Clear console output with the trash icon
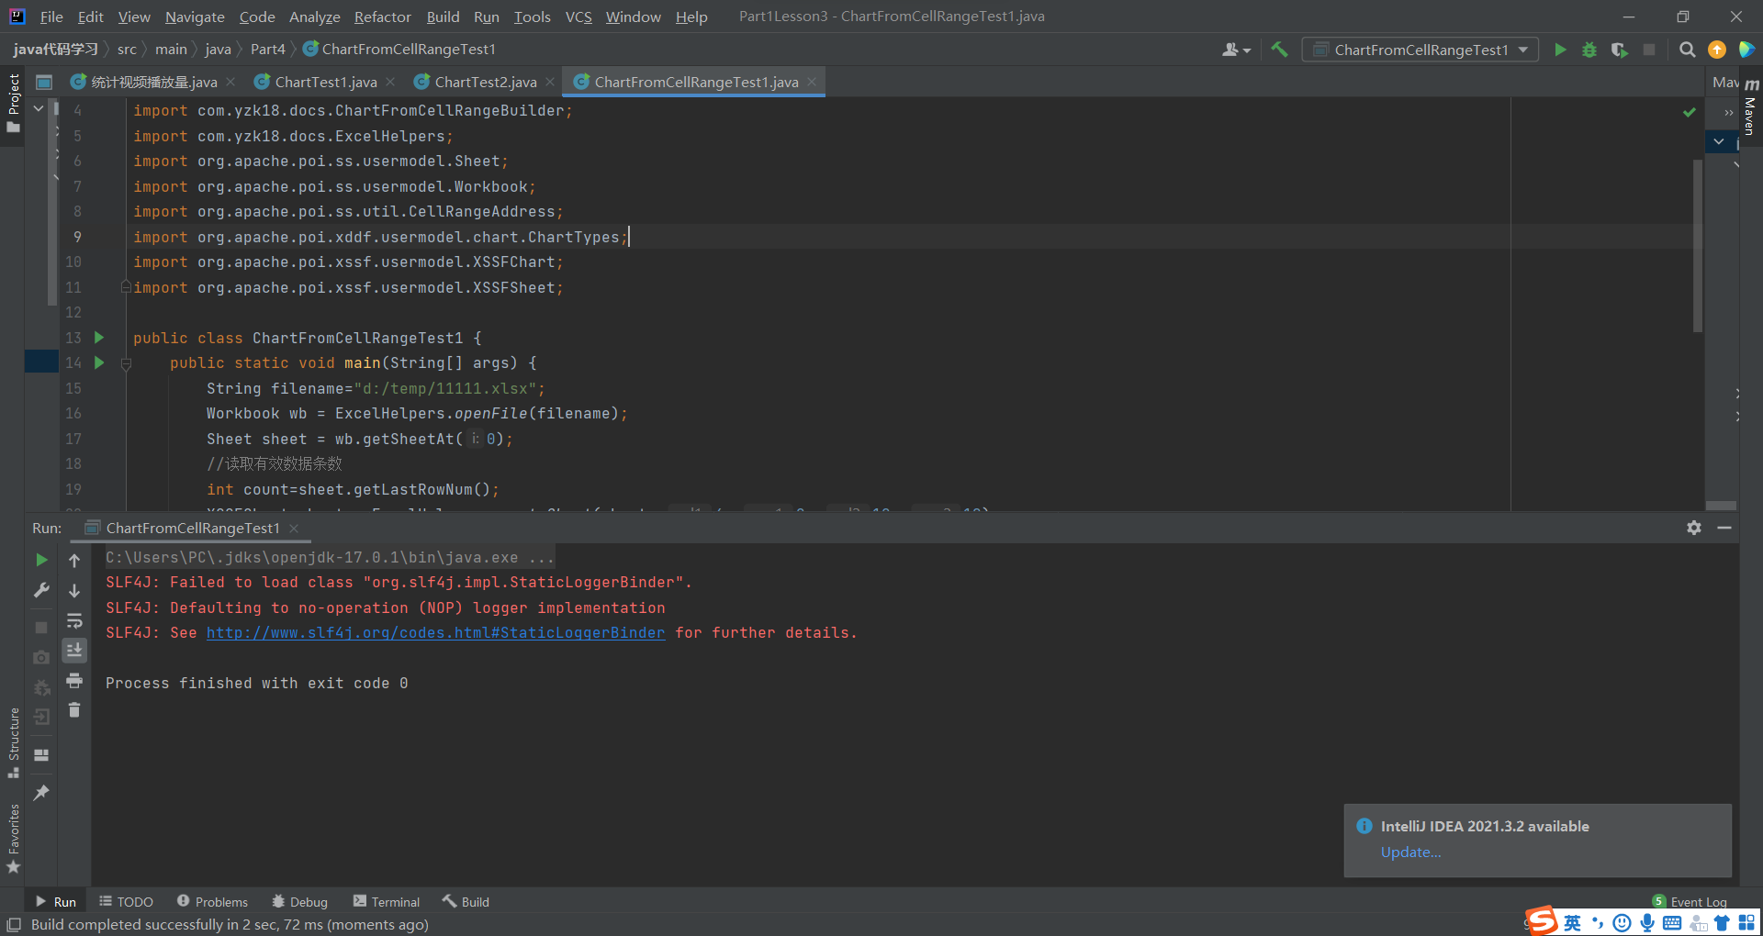The width and height of the screenshot is (1763, 936). point(74,709)
